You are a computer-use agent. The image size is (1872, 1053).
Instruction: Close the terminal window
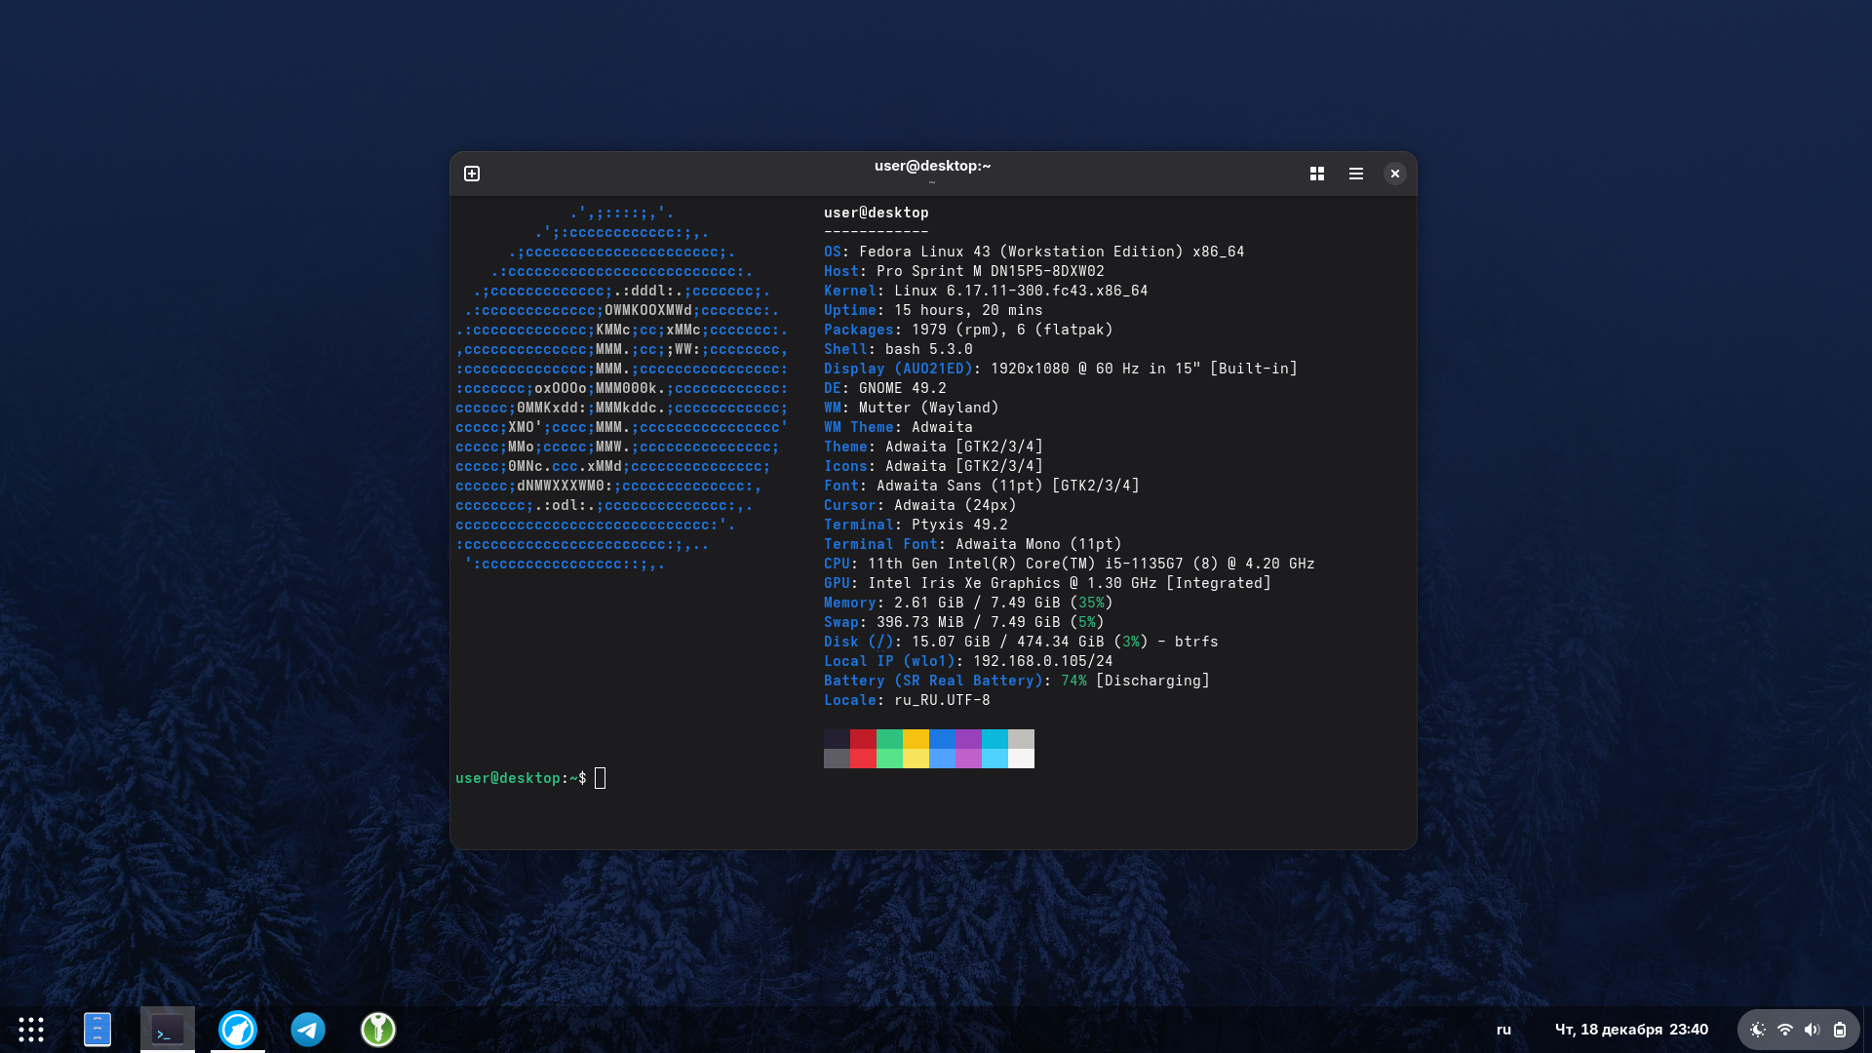pos(1395,174)
